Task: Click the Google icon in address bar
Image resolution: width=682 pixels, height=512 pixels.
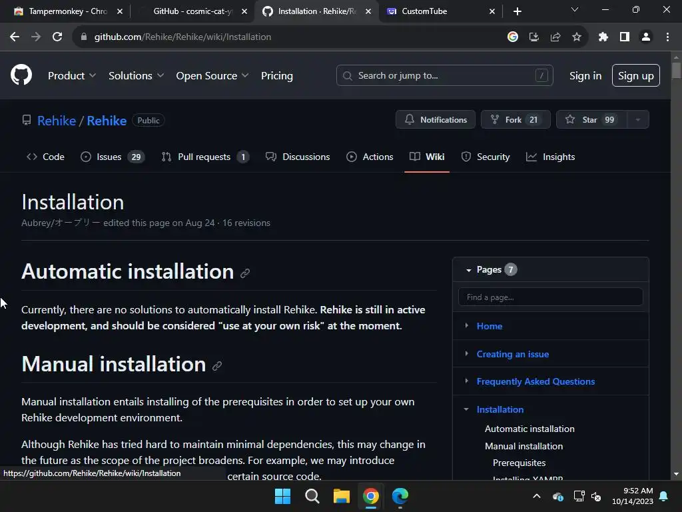Action: 513,37
